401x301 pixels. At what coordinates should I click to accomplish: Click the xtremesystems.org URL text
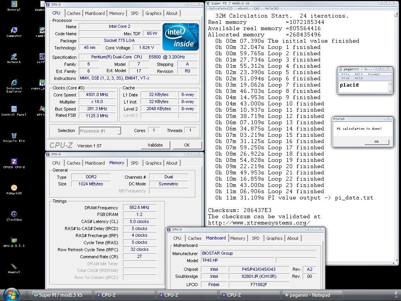[x=259, y=223]
